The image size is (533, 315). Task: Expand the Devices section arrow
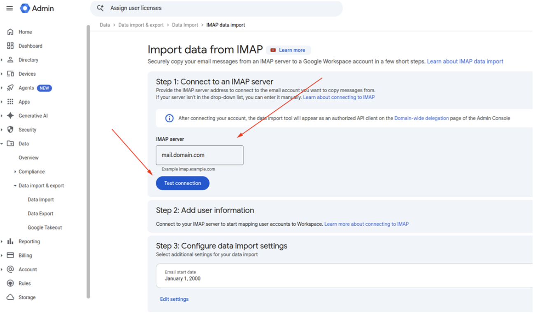tap(2, 74)
